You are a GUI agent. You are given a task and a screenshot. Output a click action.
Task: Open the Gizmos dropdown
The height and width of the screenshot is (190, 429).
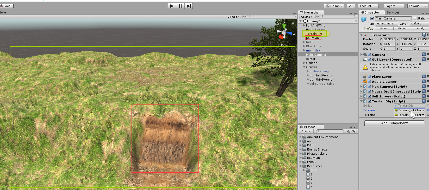[233, 17]
